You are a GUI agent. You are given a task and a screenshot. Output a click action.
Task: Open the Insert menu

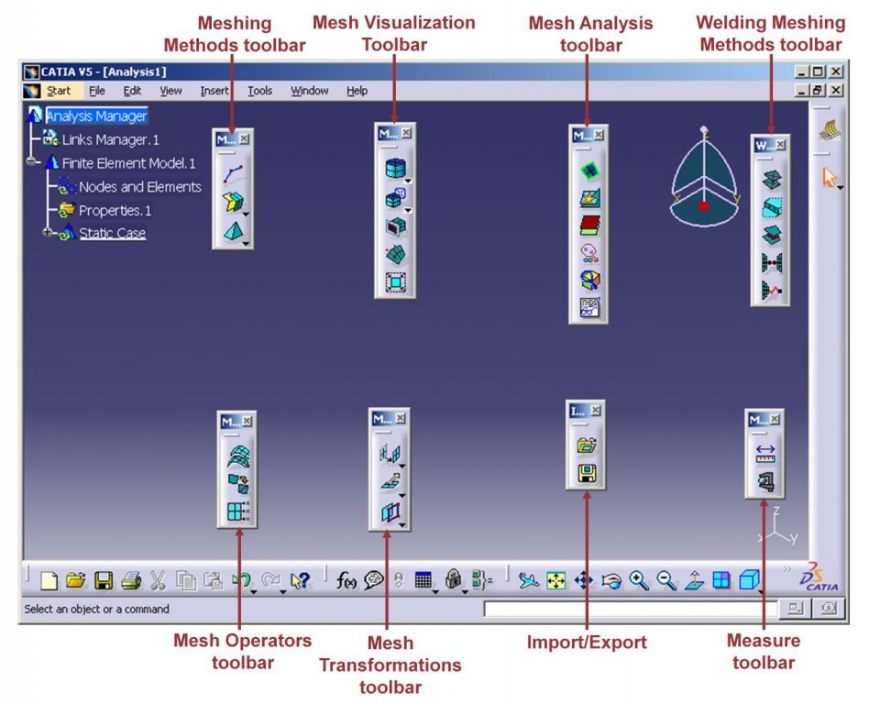(x=214, y=91)
